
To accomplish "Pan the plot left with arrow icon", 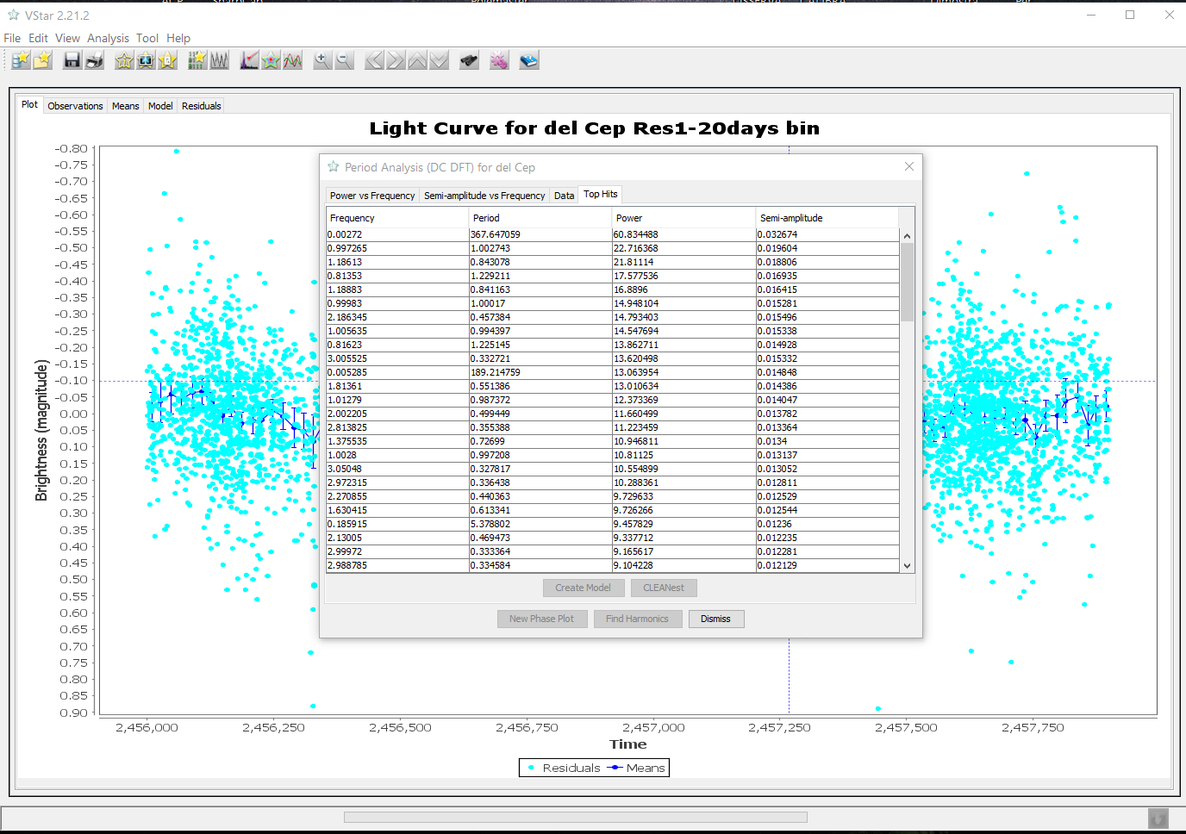I will (x=374, y=60).
